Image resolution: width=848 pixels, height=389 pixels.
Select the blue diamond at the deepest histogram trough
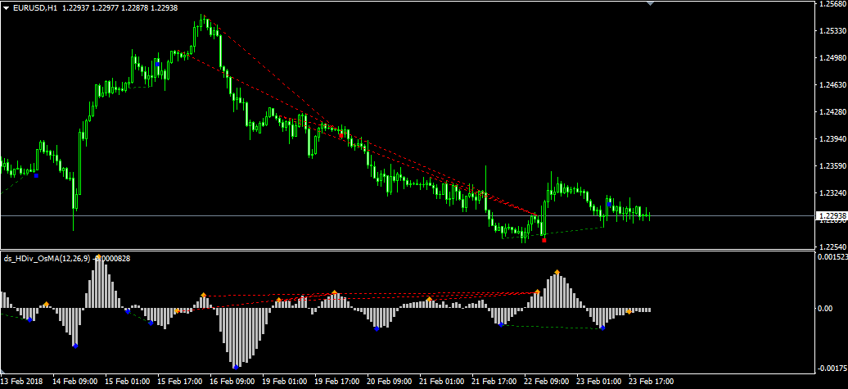(x=236, y=366)
